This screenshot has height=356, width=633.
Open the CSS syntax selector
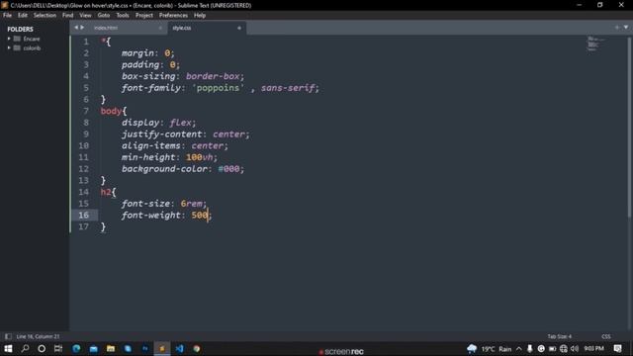point(606,336)
